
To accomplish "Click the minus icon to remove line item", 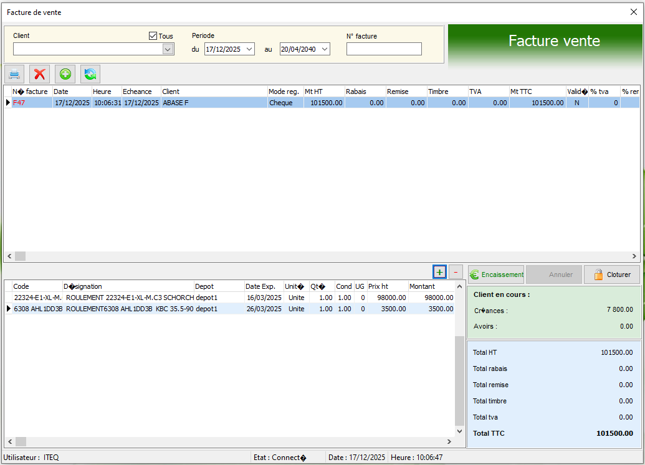I will [x=456, y=272].
